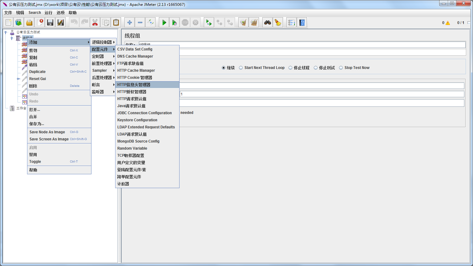Click the Clear broom-and-gear icon
This screenshot has height=266, width=473.
tap(244, 22)
